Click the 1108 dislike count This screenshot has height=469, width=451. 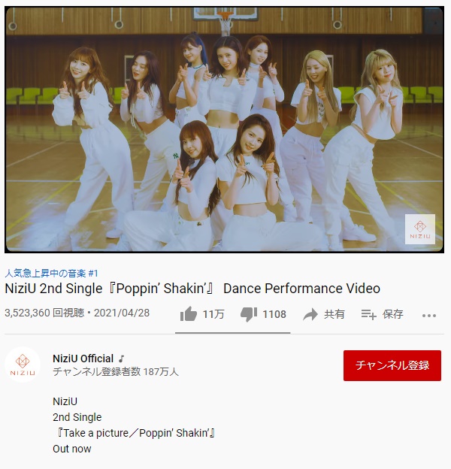274,314
